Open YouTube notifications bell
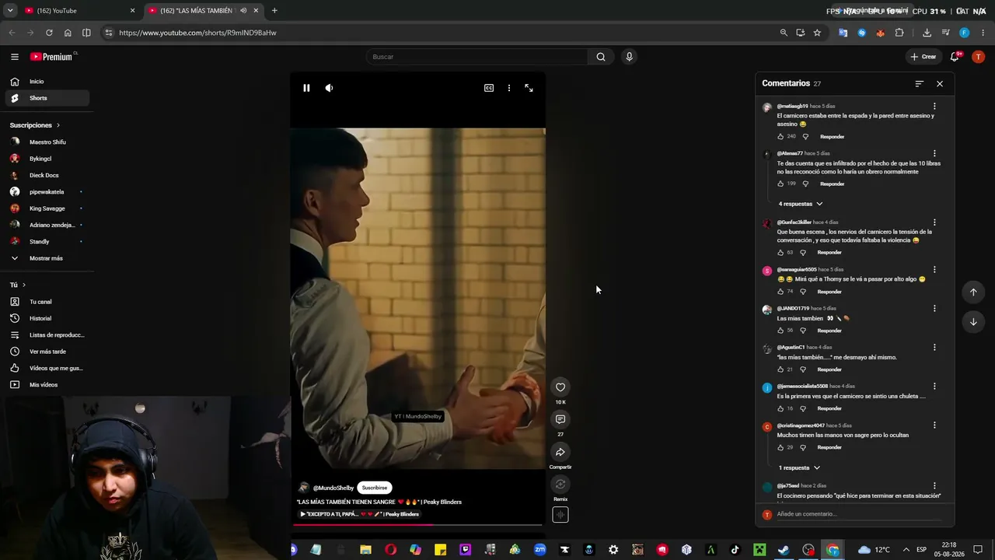Image resolution: width=995 pixels, height=560 pixels. (955, 57)
